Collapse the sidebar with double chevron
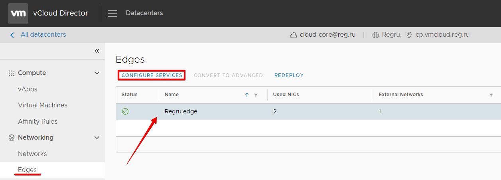Image resolution: width=501 pixels, height=180 pixels. (97, 51)
